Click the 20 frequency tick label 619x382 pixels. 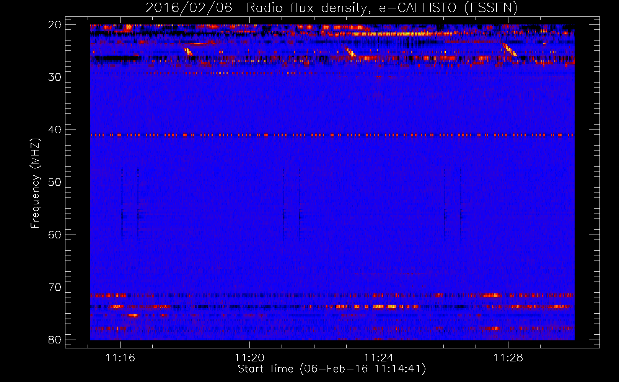pyautogui.click(x=55, y=25)
